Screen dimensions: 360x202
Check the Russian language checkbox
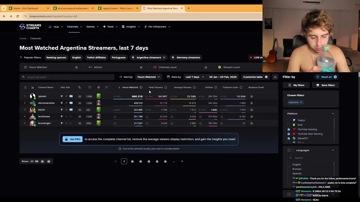(x=289, y=169)
